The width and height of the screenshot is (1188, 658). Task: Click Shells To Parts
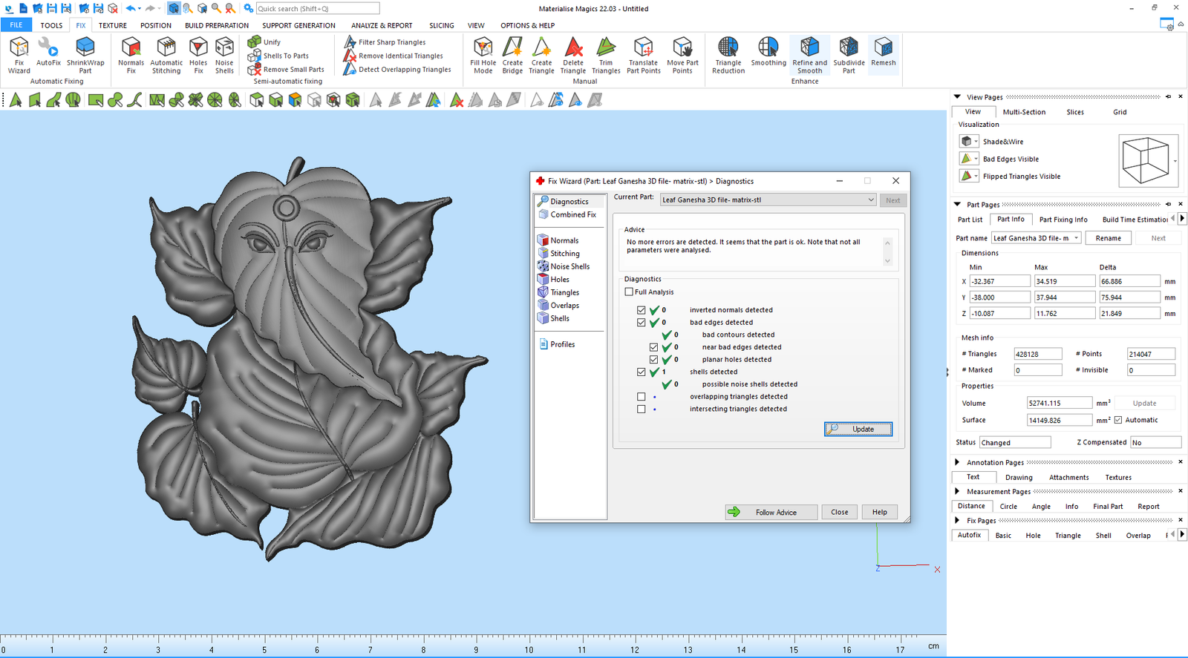coord(278,56)
